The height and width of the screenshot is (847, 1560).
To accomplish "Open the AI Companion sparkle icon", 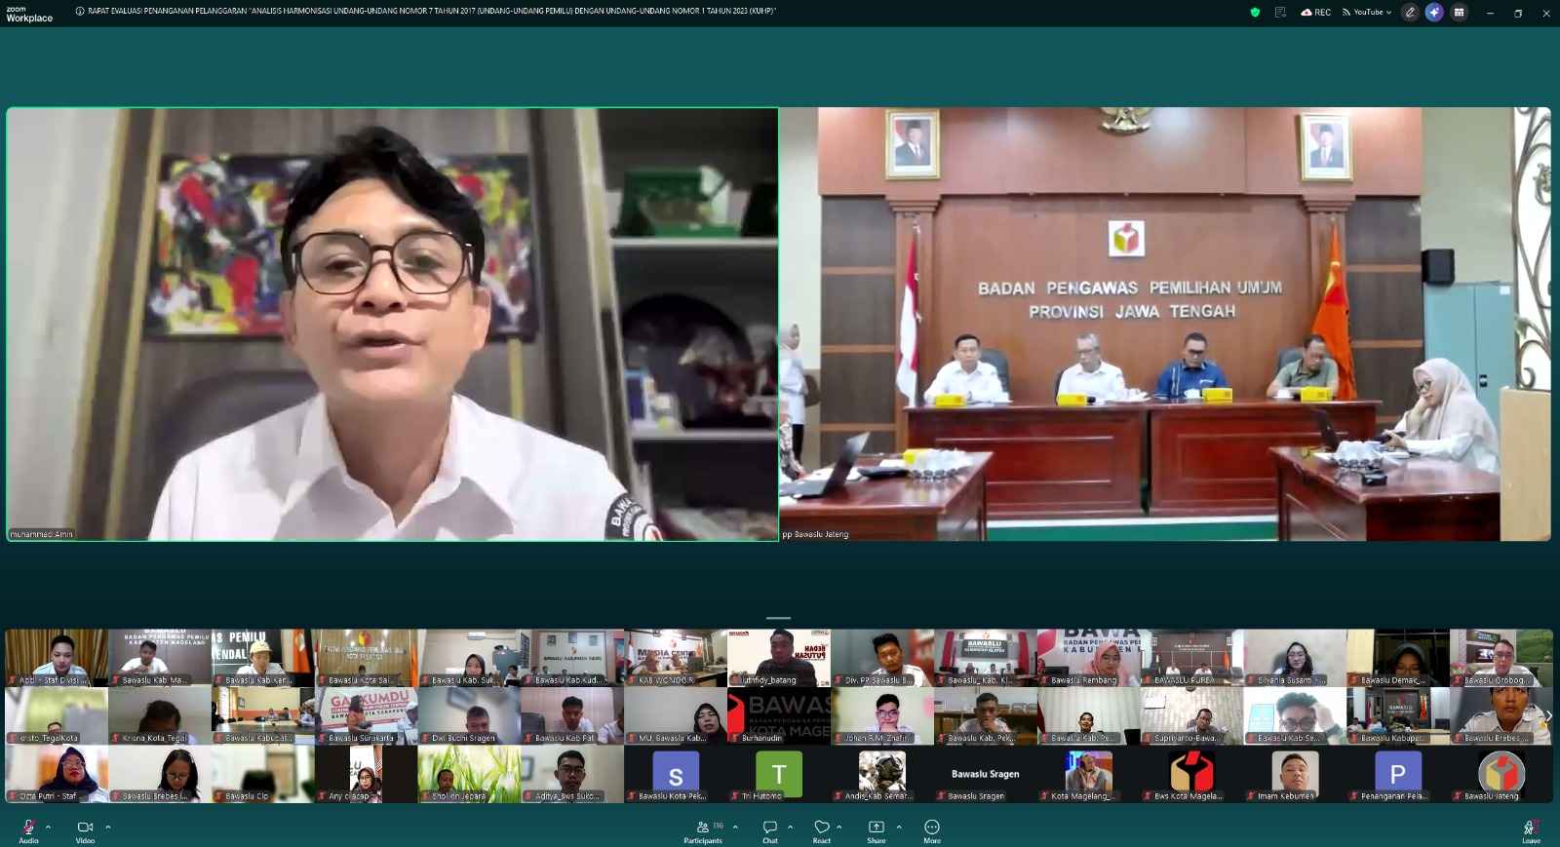I will 1433,13.
